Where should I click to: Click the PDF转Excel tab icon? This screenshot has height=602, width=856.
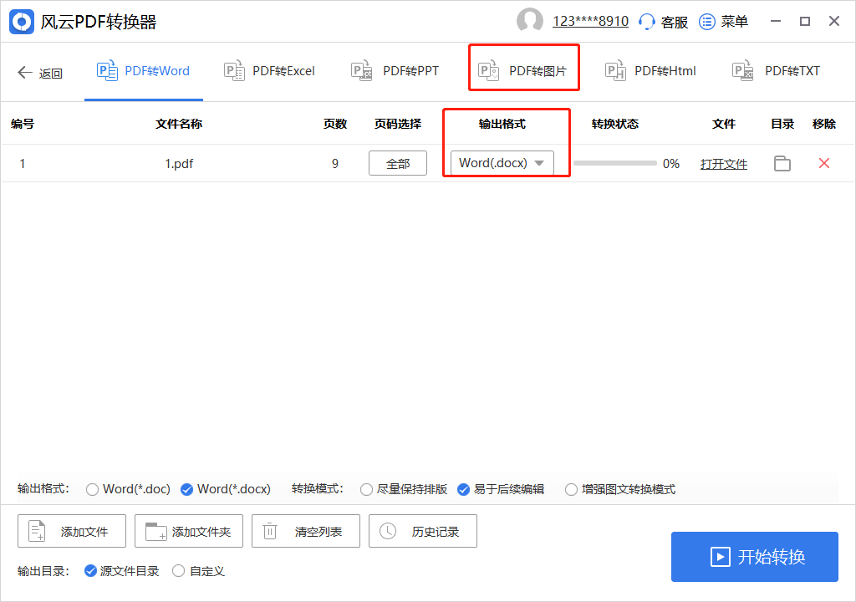pos(234,70)
